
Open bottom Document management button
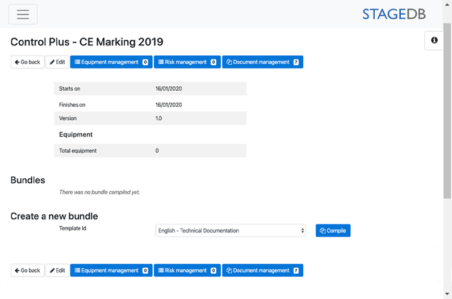tap(262, 271)
